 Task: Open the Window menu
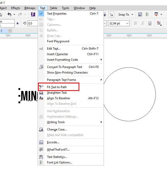[x=79, y=8]
